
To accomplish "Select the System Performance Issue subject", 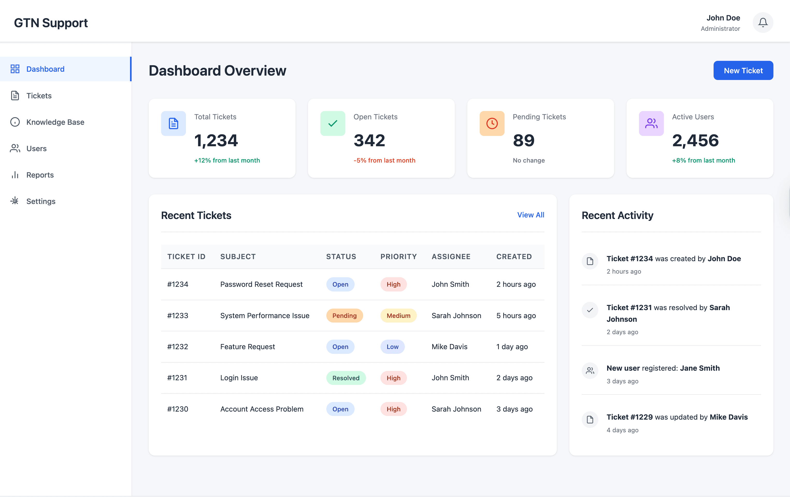I will coord(264,315).
